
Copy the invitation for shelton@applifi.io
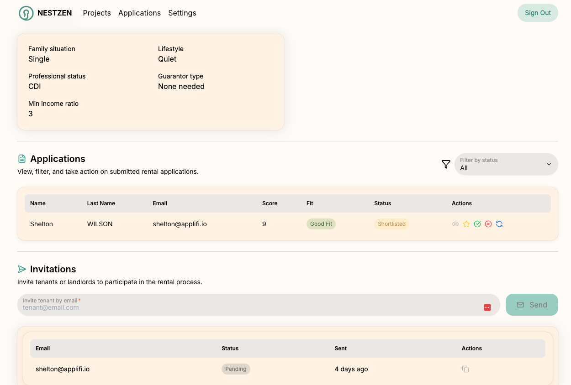click(465, 369)
